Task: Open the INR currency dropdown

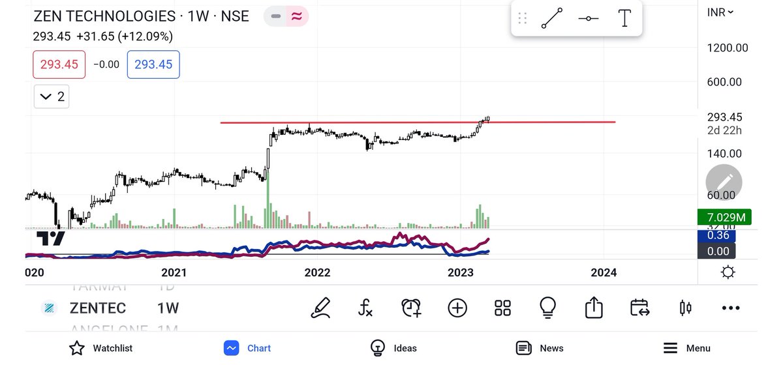Action: coord(720,12)
